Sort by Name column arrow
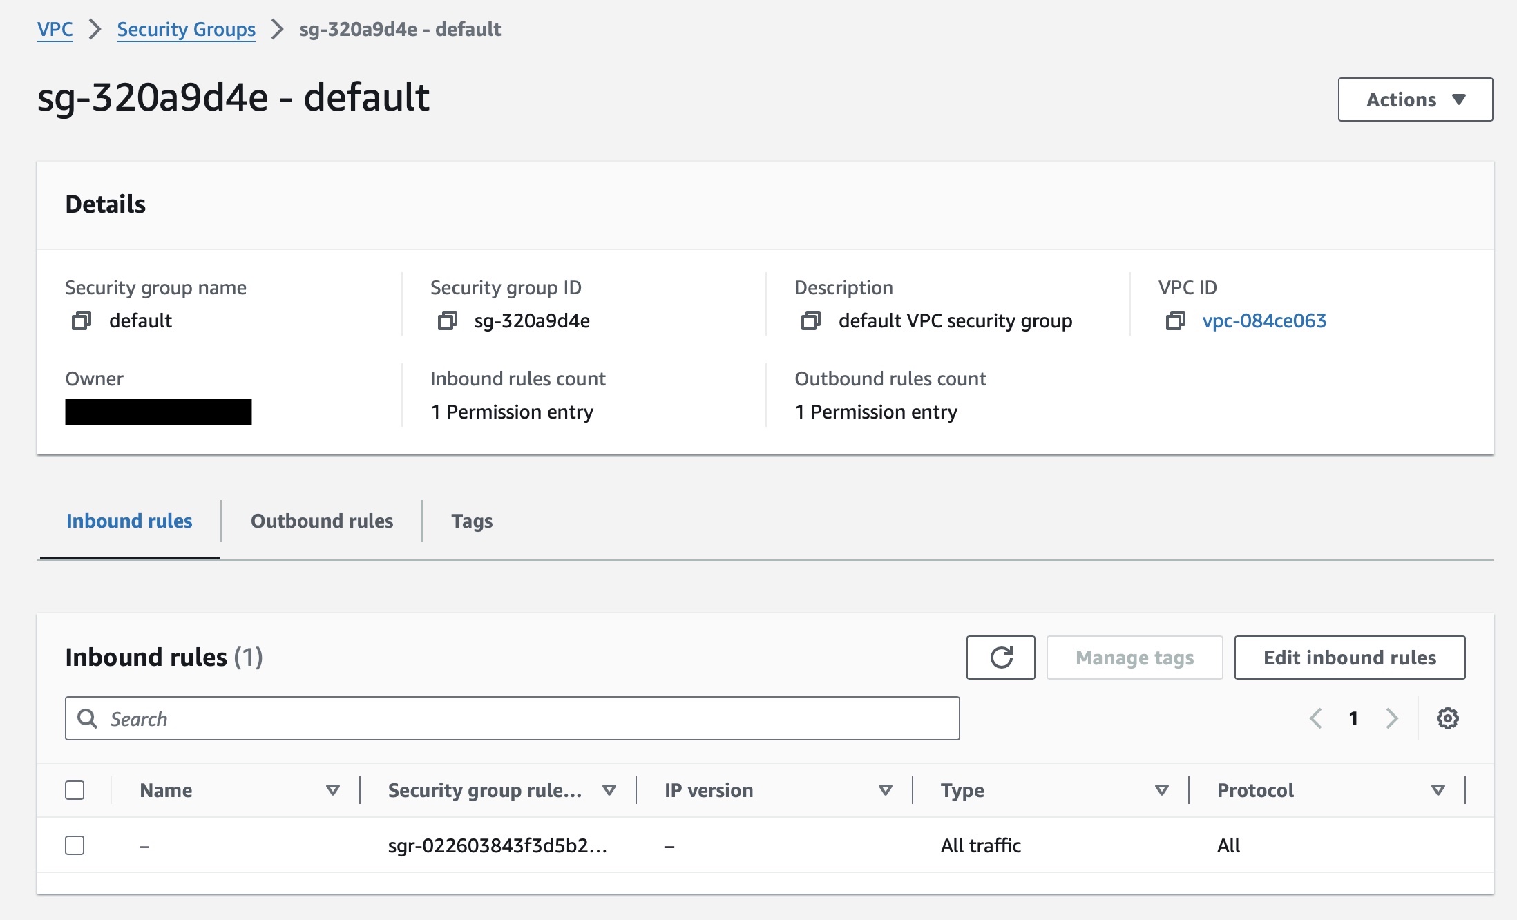The width and height of the screenshot is (1517, 920). (332, 790)
